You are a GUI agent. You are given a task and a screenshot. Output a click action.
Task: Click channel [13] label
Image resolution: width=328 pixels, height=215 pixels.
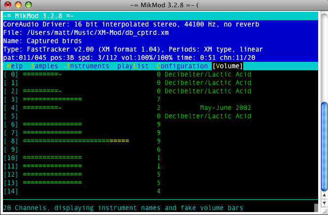(11, 183)
